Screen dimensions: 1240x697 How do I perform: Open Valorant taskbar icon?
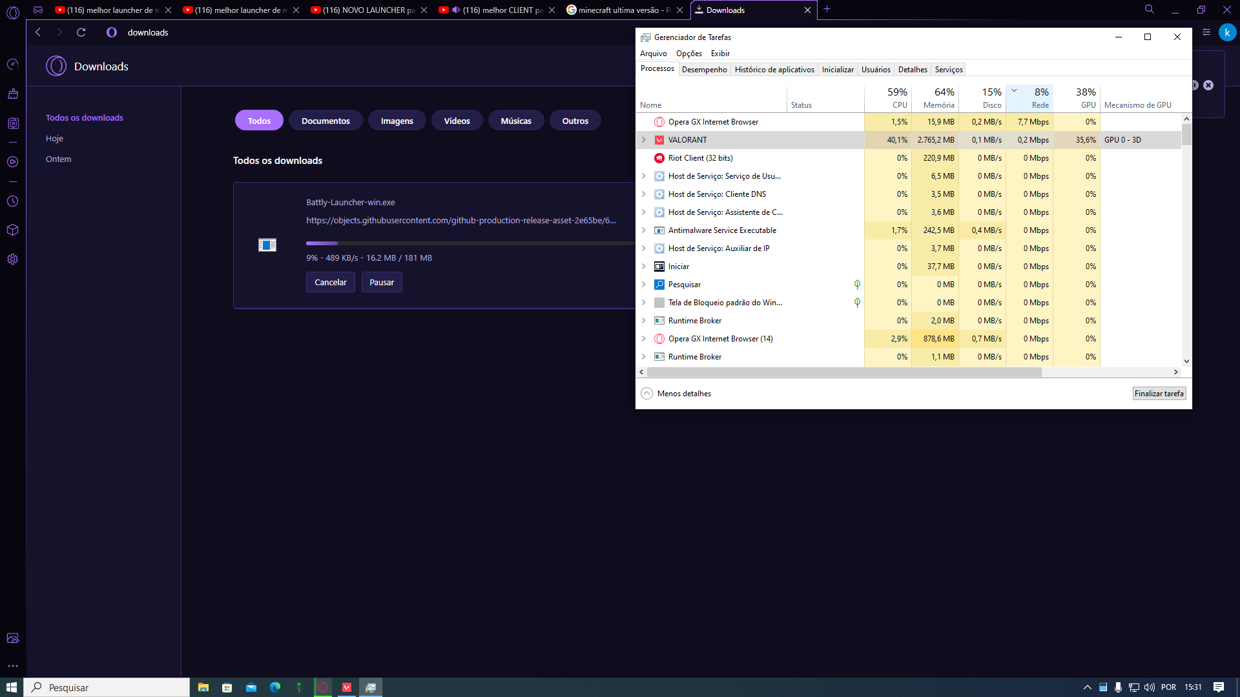[347, 687]
